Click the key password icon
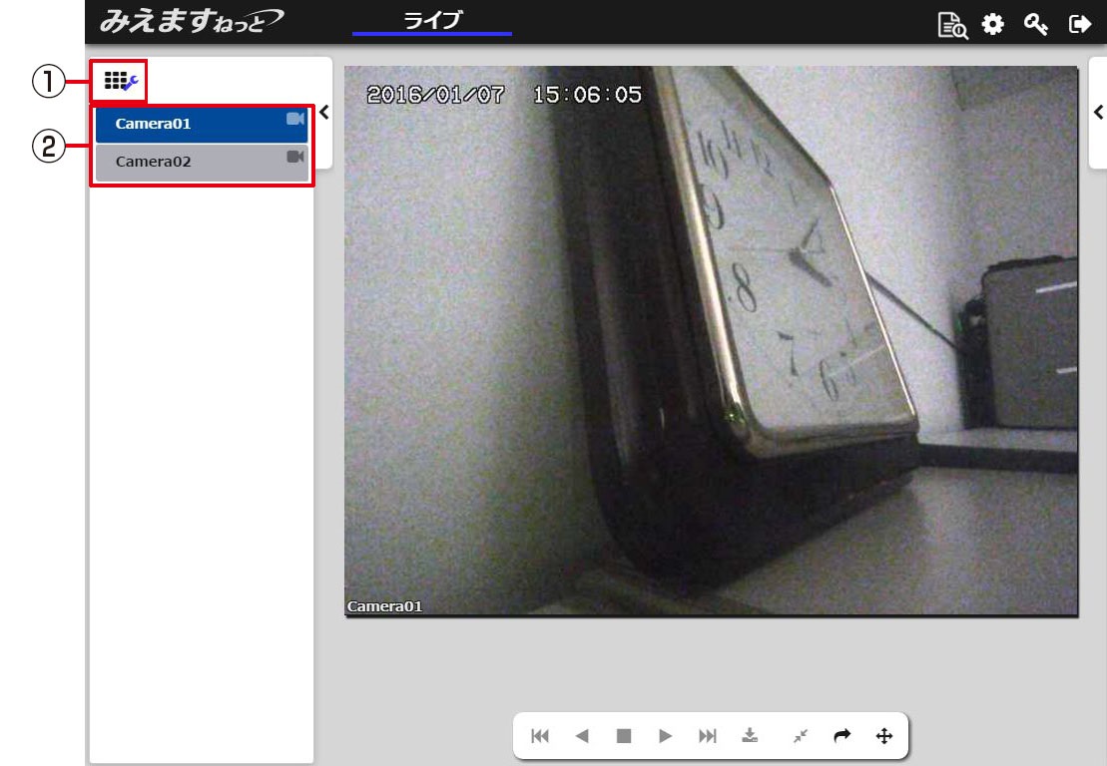Screen dimensions: 1107x766 click(1035, 24)
